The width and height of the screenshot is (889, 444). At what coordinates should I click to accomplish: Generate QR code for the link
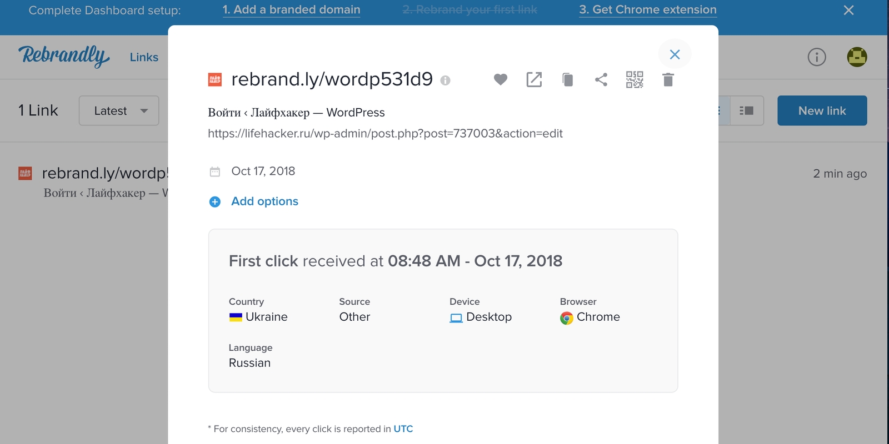635,80
